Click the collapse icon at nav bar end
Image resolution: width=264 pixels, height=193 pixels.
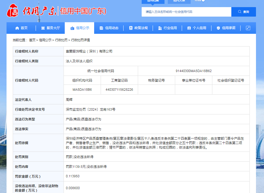click(x=248, y=28)
